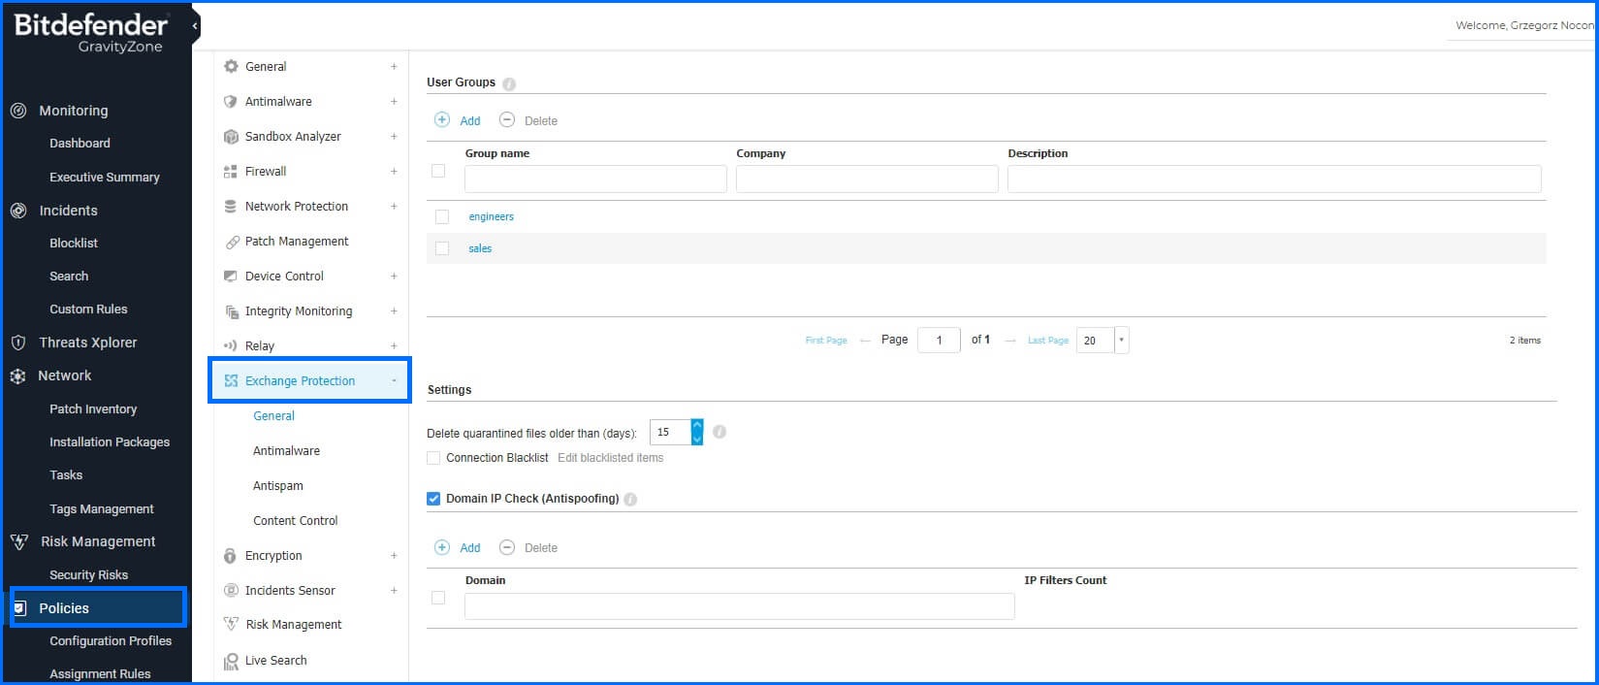The width and height of the screenshot is (1599, 685).
Task: Go to Last Page
Action: [x=1048, y=341]
